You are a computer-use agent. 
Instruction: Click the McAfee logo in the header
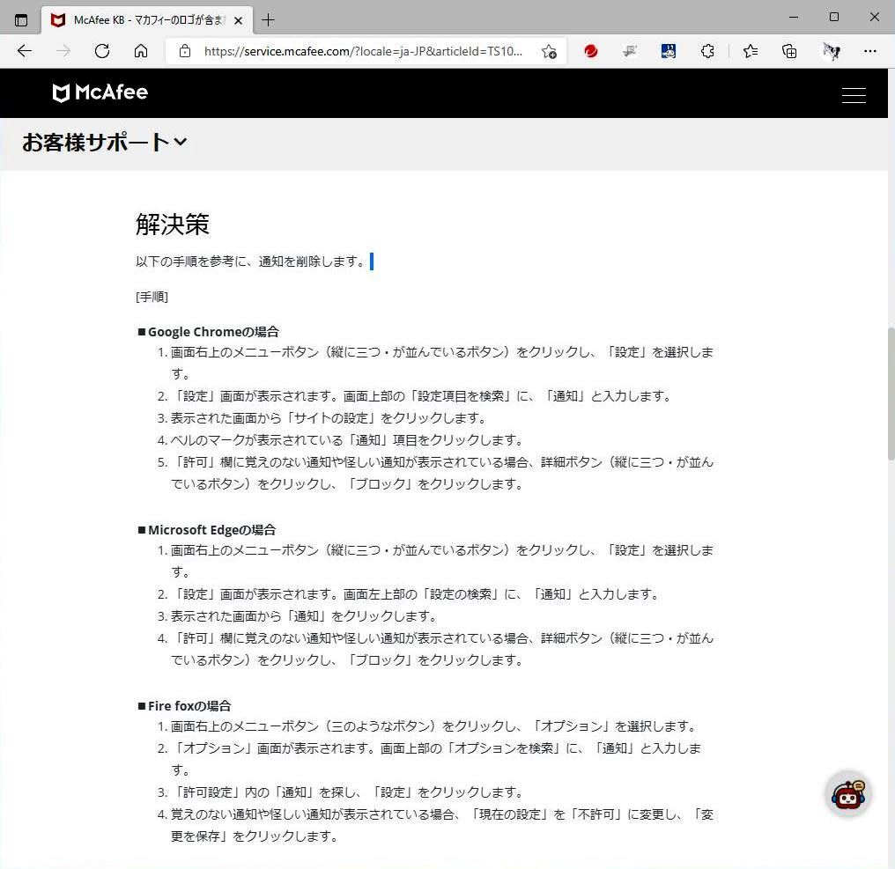[100, 92]
